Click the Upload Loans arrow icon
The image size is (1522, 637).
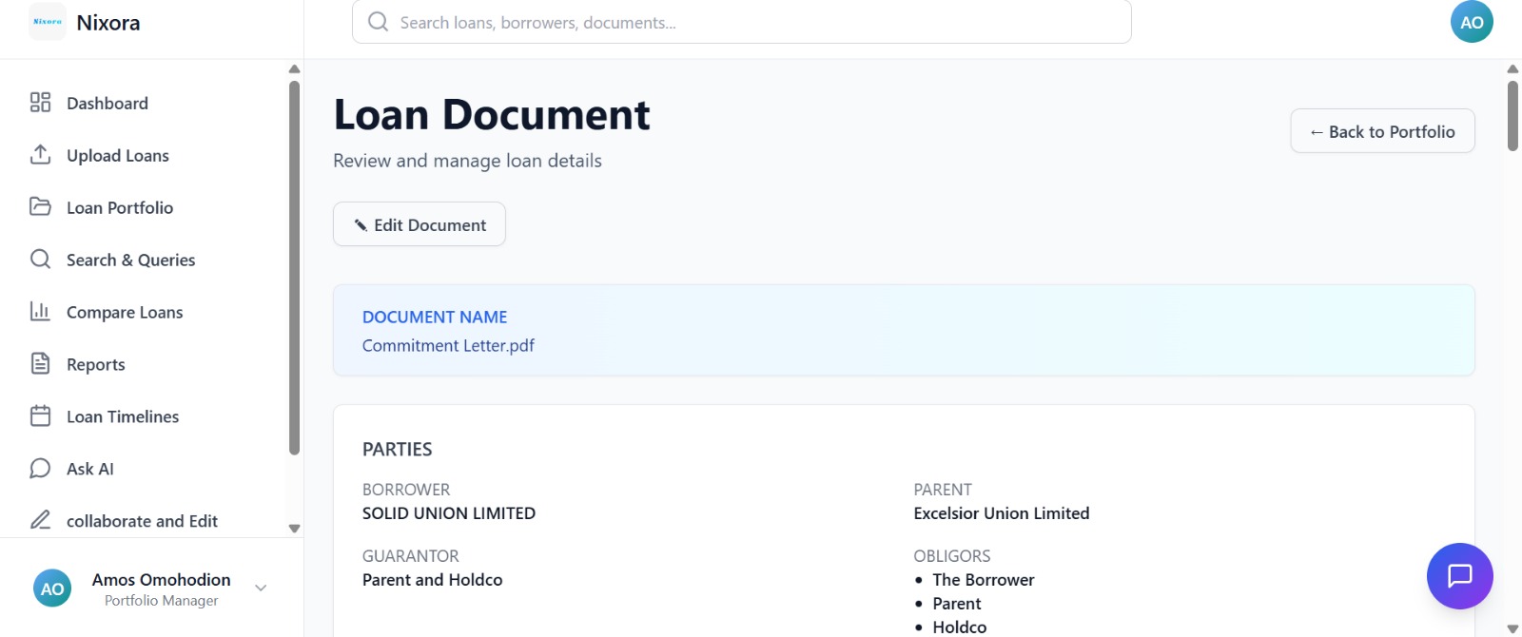pyautogui.click(x=40, y=155)
